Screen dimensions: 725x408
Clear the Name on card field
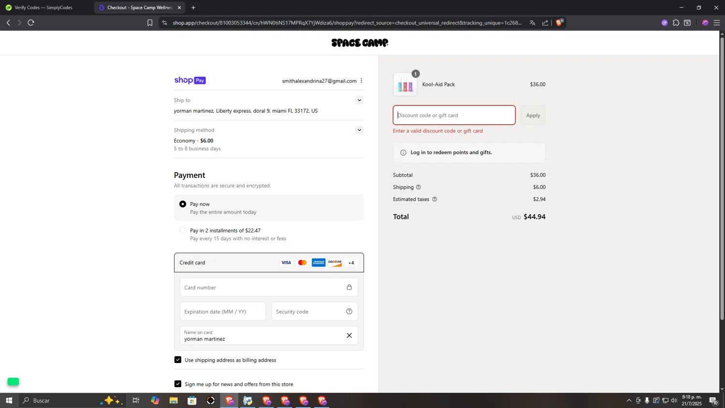[349, 335]
